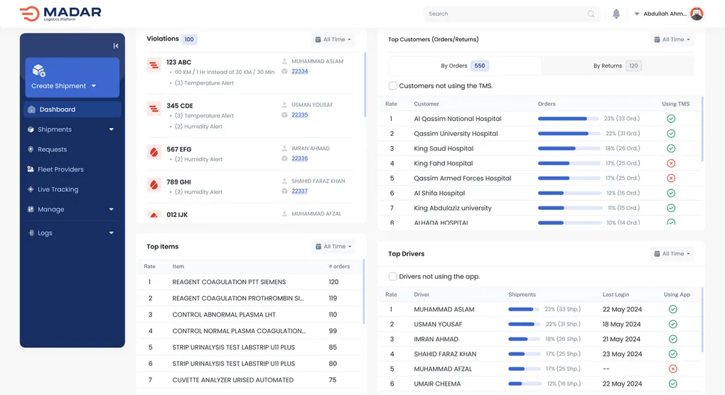Click the red X status for King Fahd Hospital

[x=671, y=164]
